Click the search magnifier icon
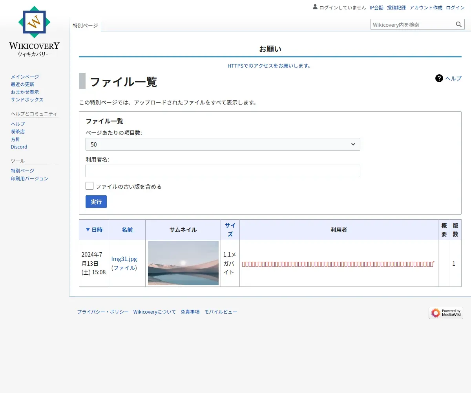 459,24
